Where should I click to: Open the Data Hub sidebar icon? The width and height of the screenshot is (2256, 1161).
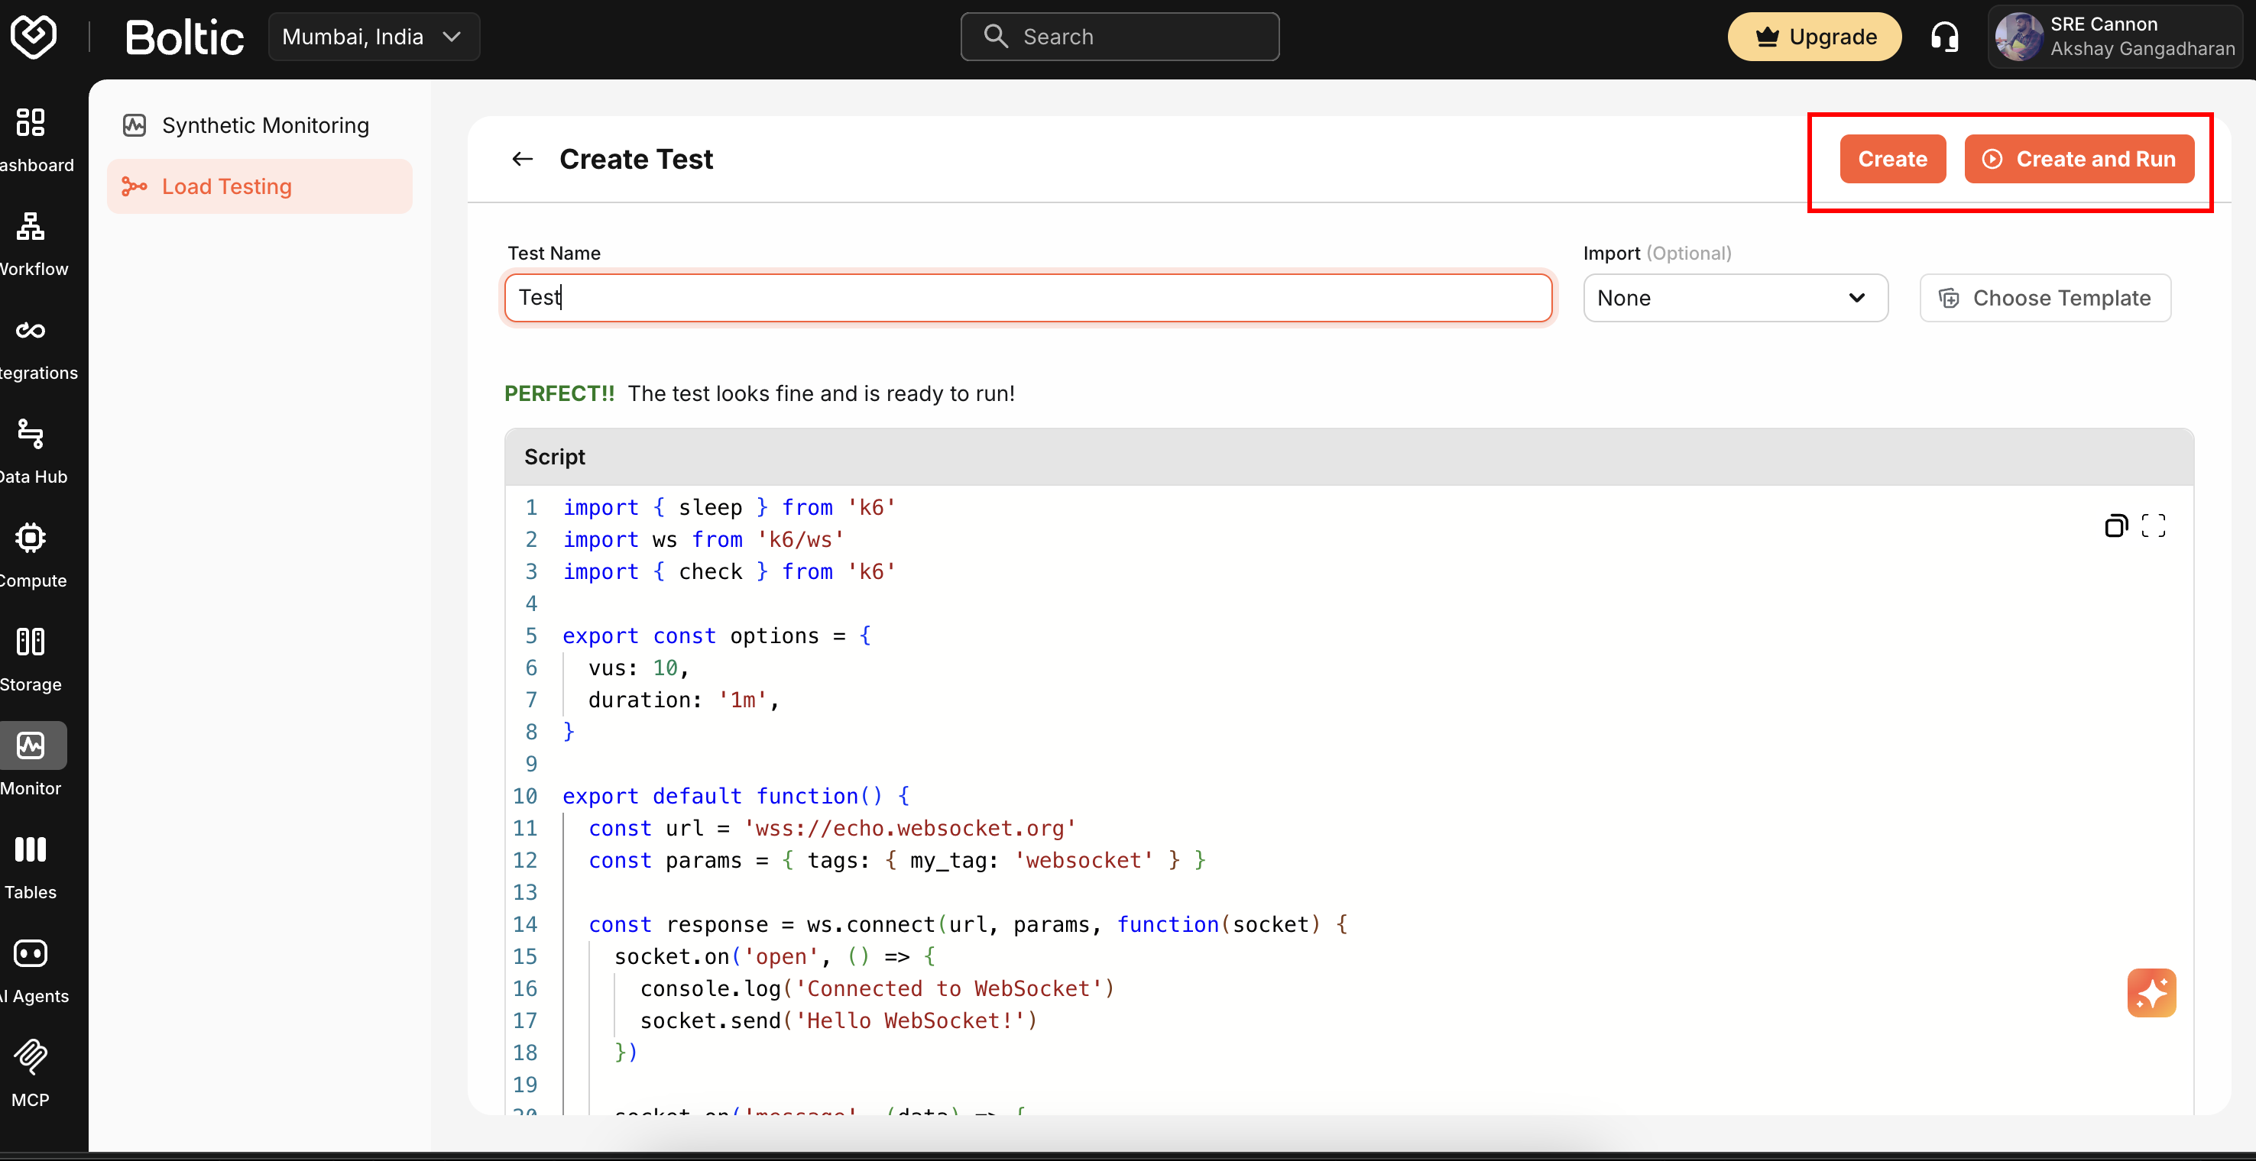pos(31,435)
